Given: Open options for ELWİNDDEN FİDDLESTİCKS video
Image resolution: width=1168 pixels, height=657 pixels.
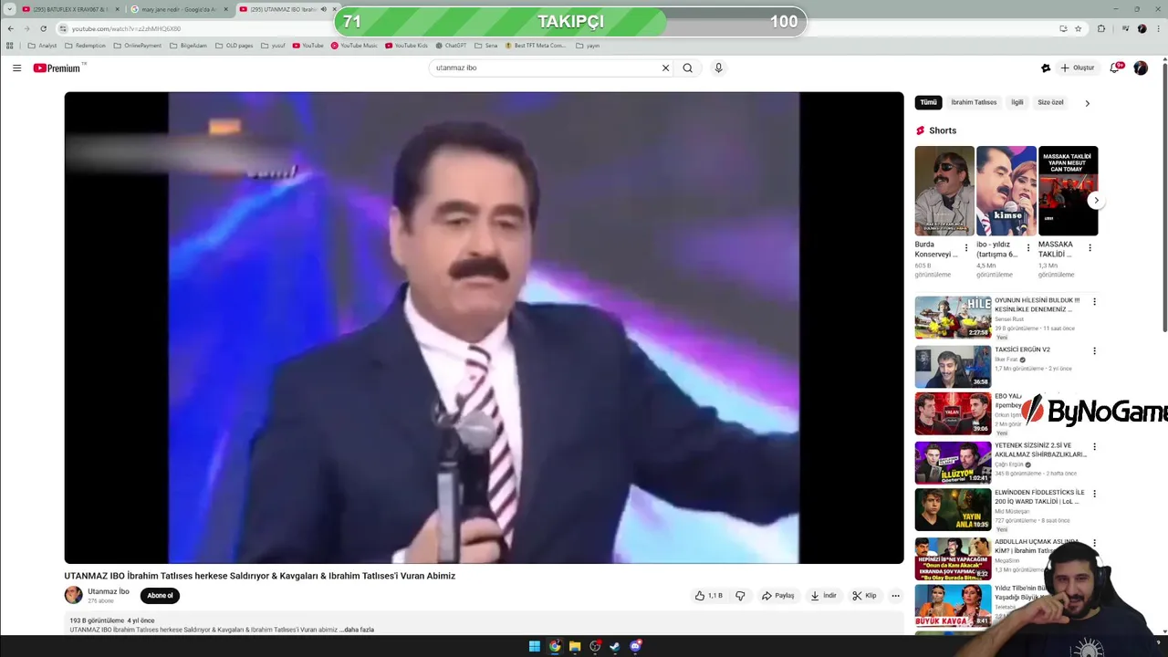Looking at the screenshot, I should 1094,494.
